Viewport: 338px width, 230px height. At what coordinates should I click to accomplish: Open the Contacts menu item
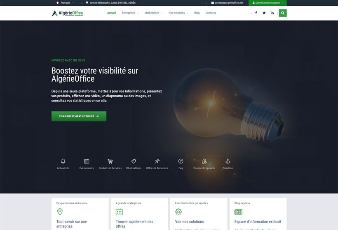coord(211,13)
